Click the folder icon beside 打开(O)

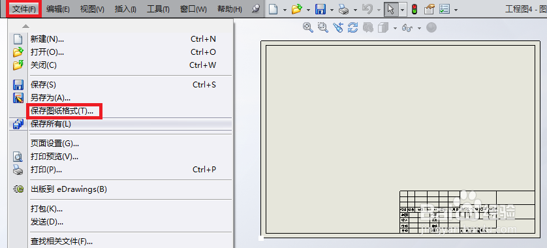tap(18, 52)
